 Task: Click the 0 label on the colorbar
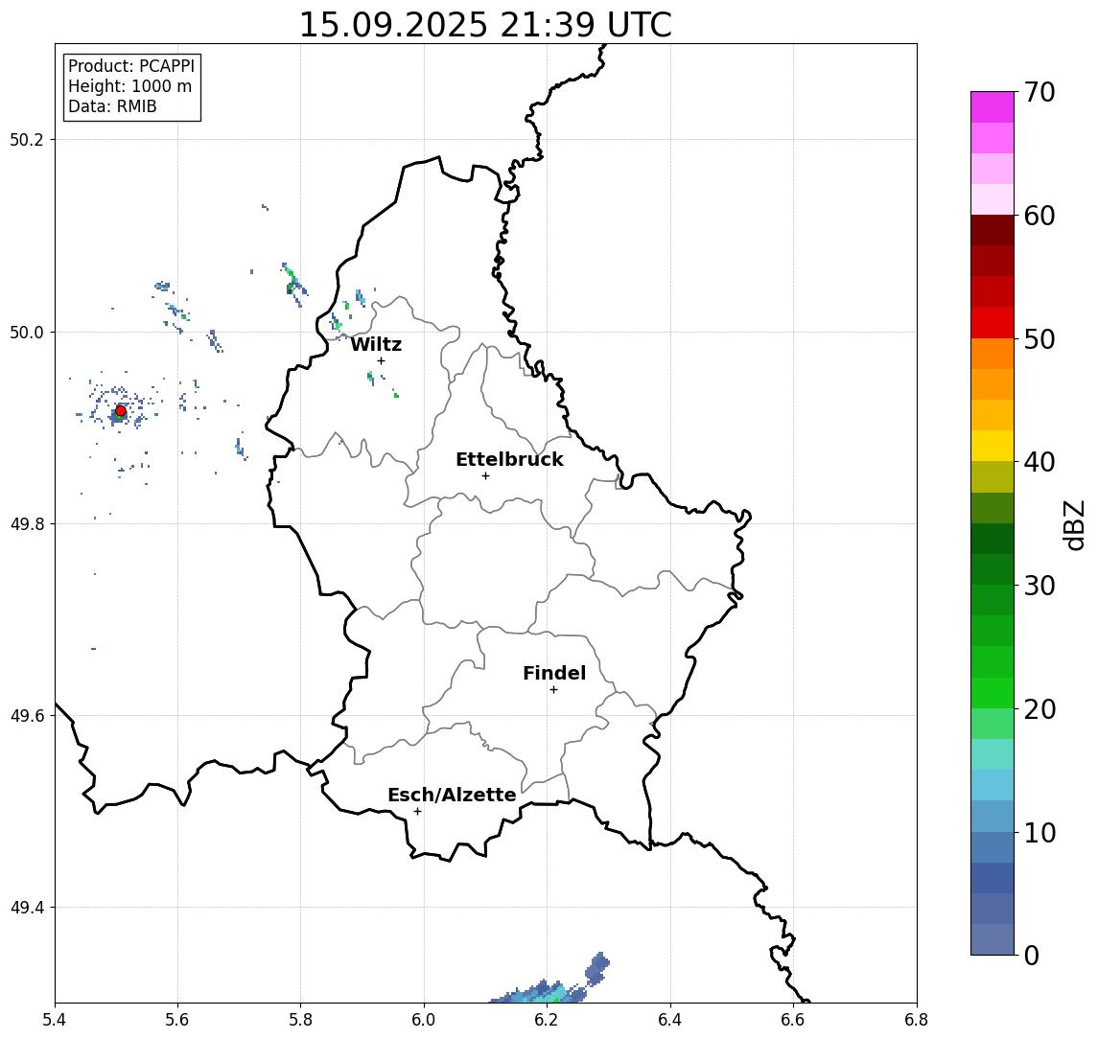(1032, 955)
